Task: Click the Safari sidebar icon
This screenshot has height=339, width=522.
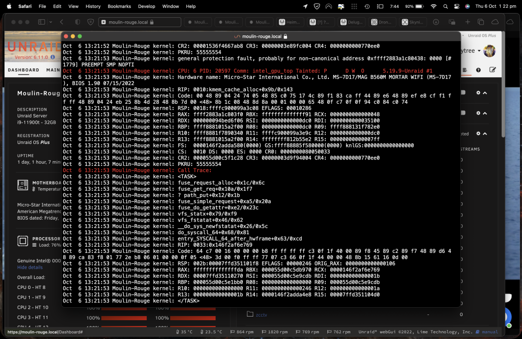Action: click(42, 22)
